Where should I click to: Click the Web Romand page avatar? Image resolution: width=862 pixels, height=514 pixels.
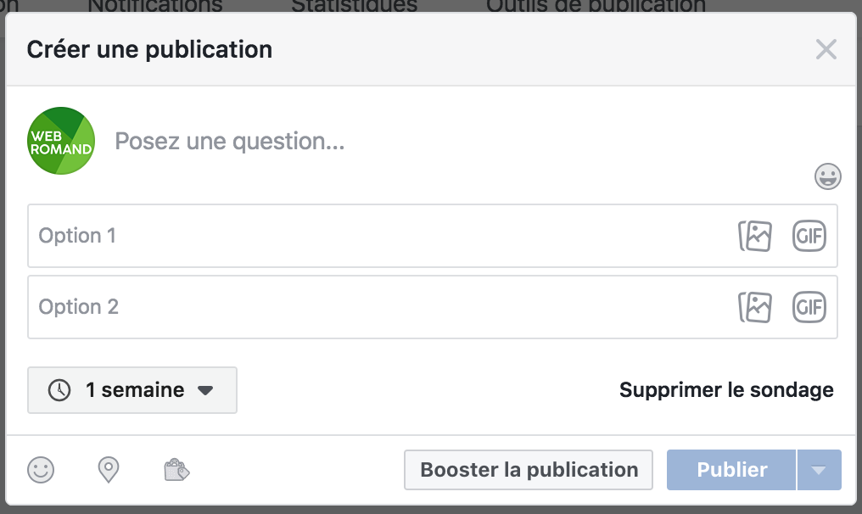tap(61, 141)
